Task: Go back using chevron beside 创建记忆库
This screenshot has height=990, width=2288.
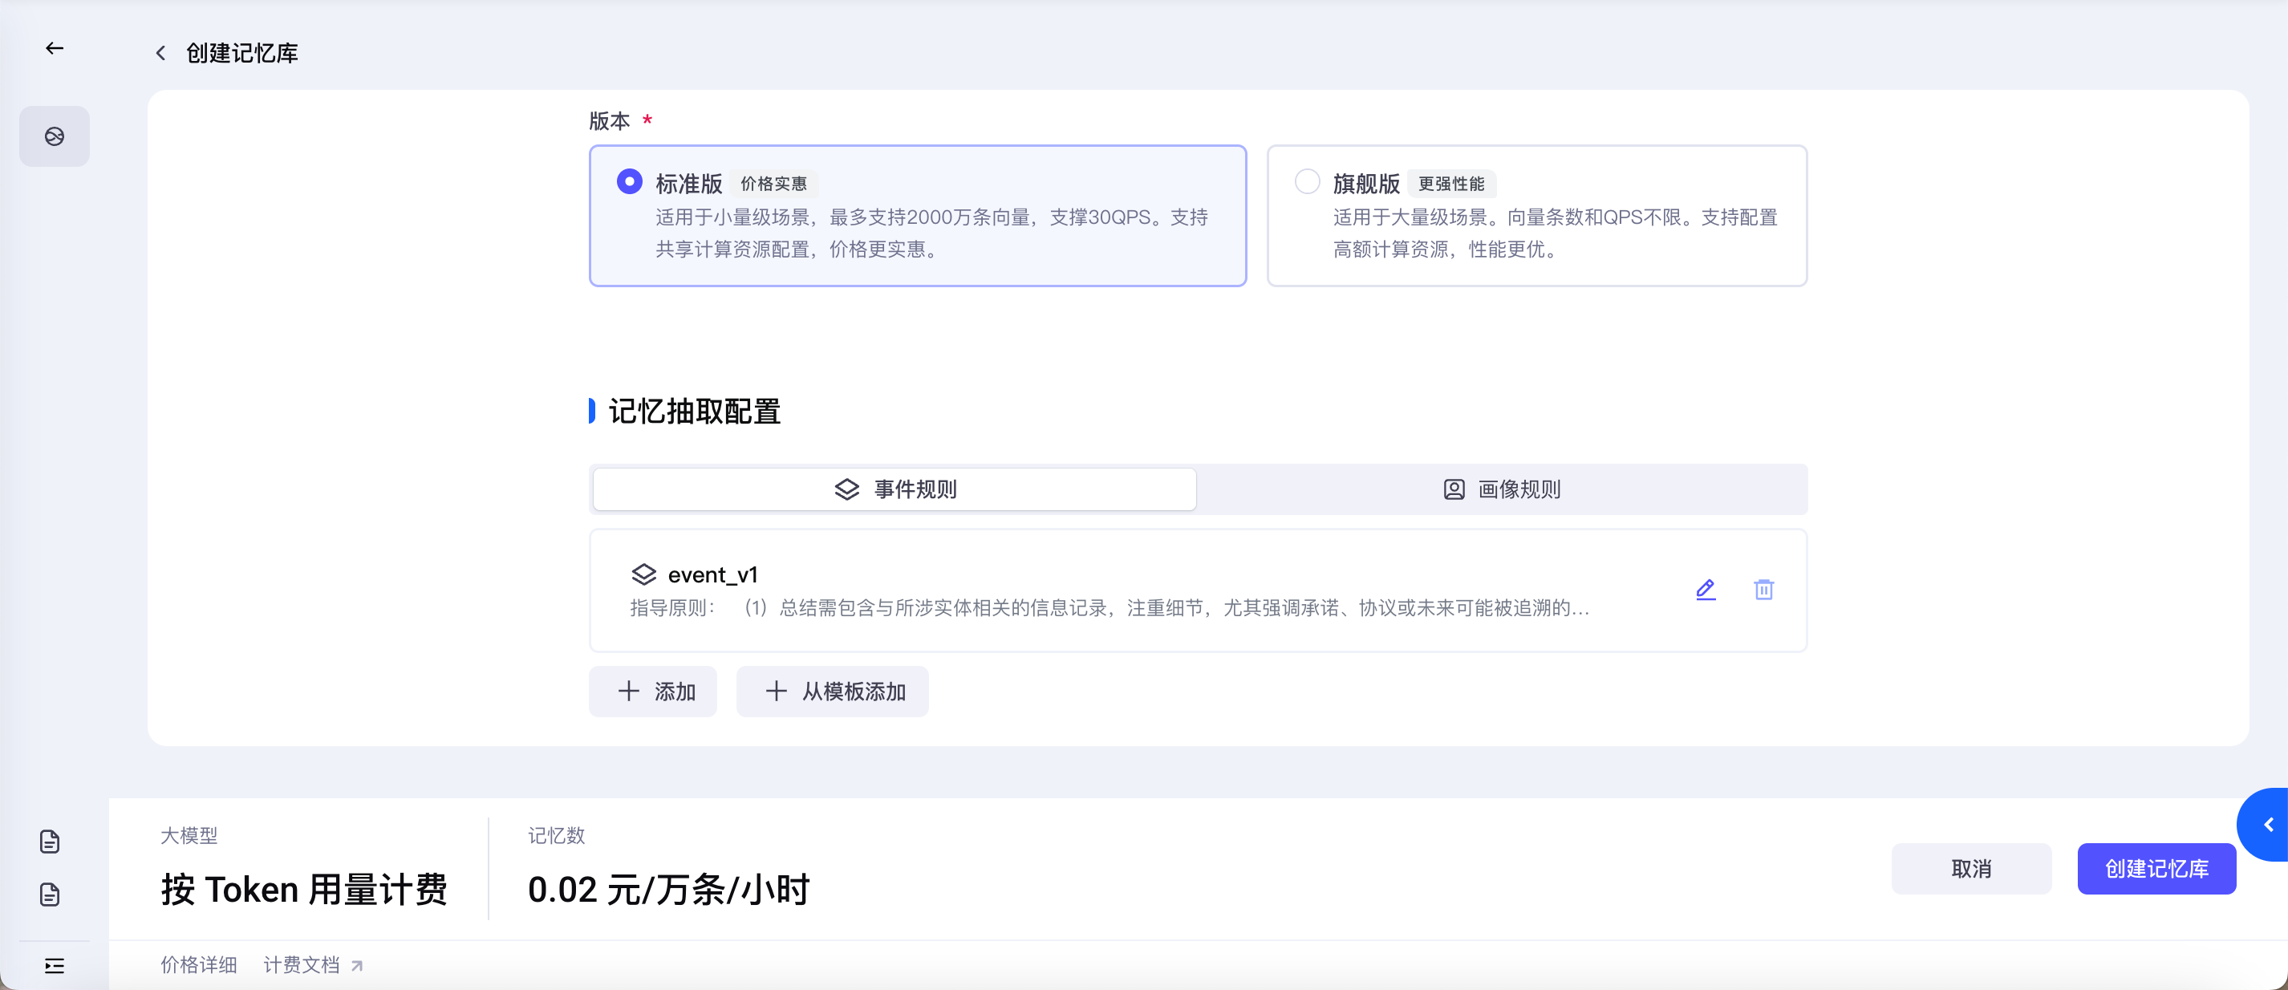Action: 160,53
